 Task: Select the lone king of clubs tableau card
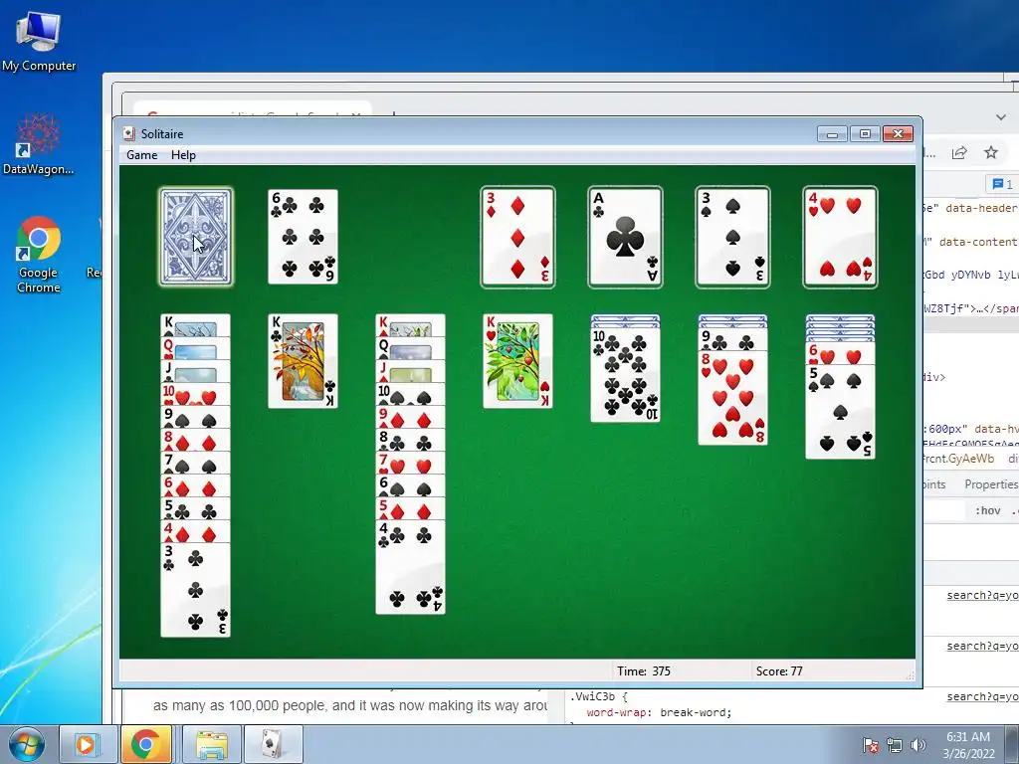(x=303, y=361)
